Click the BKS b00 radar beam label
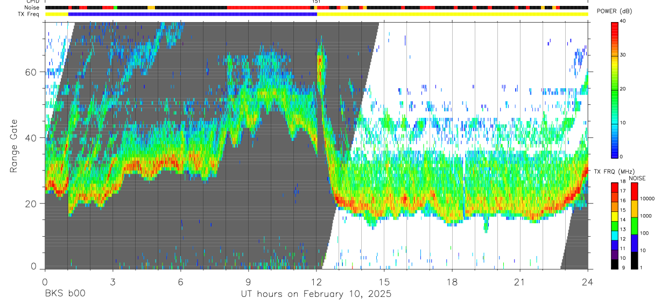The width and height of the screenshot is (661, 305). [x=65, y=294]
